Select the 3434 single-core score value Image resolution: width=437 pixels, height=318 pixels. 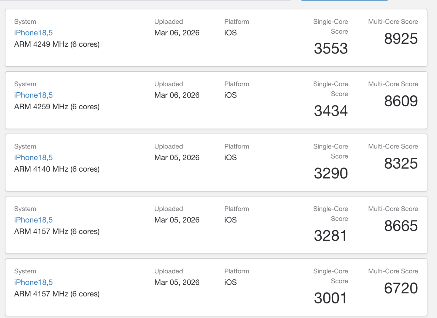point(330,111)
